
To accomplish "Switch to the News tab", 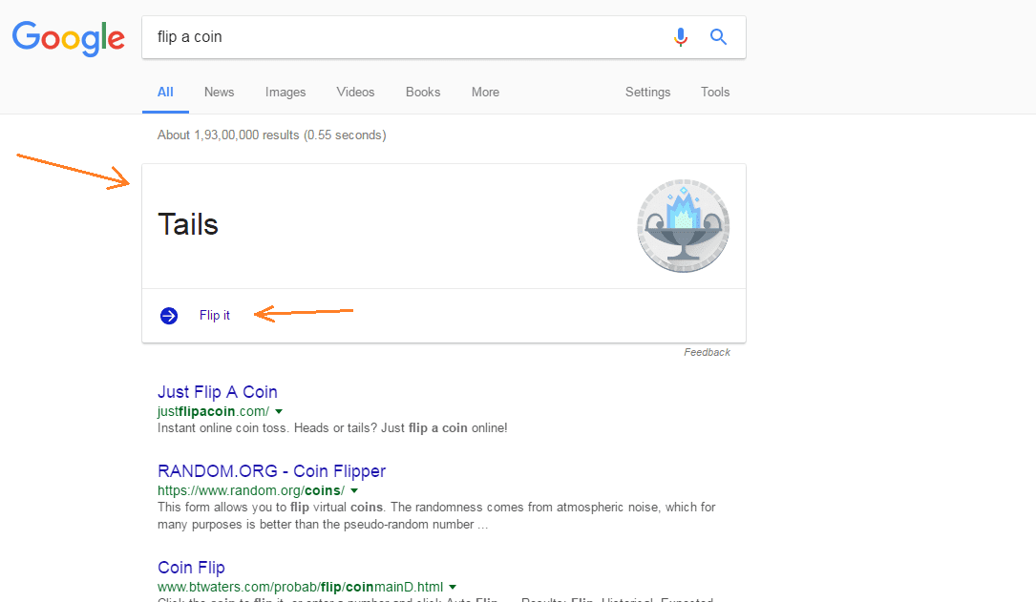I will 219,93.
